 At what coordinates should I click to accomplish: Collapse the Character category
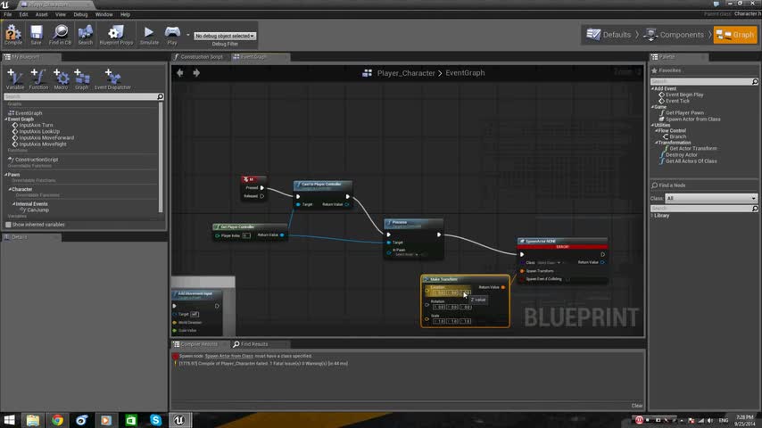point(10,189)
